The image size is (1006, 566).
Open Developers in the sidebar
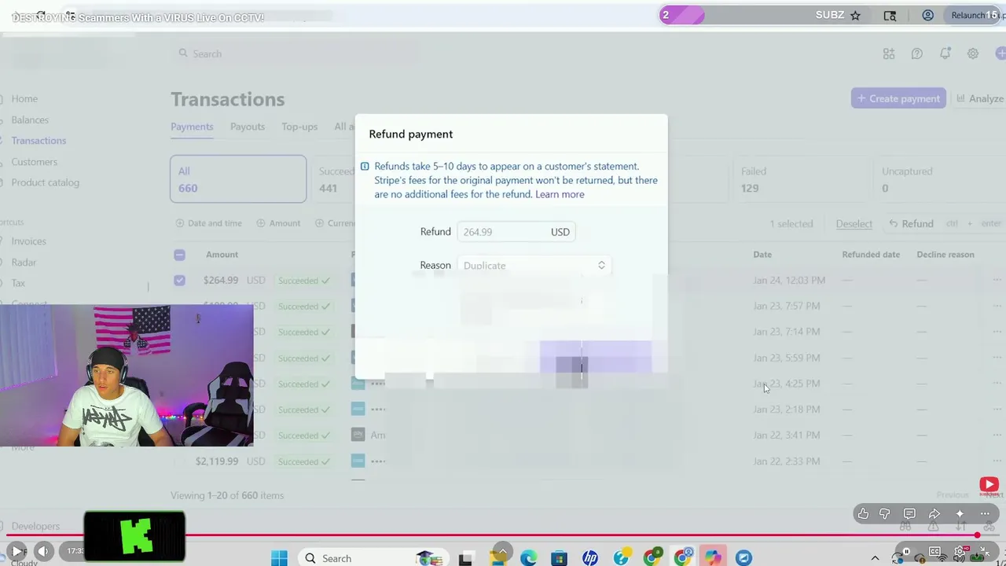(35, 526)
